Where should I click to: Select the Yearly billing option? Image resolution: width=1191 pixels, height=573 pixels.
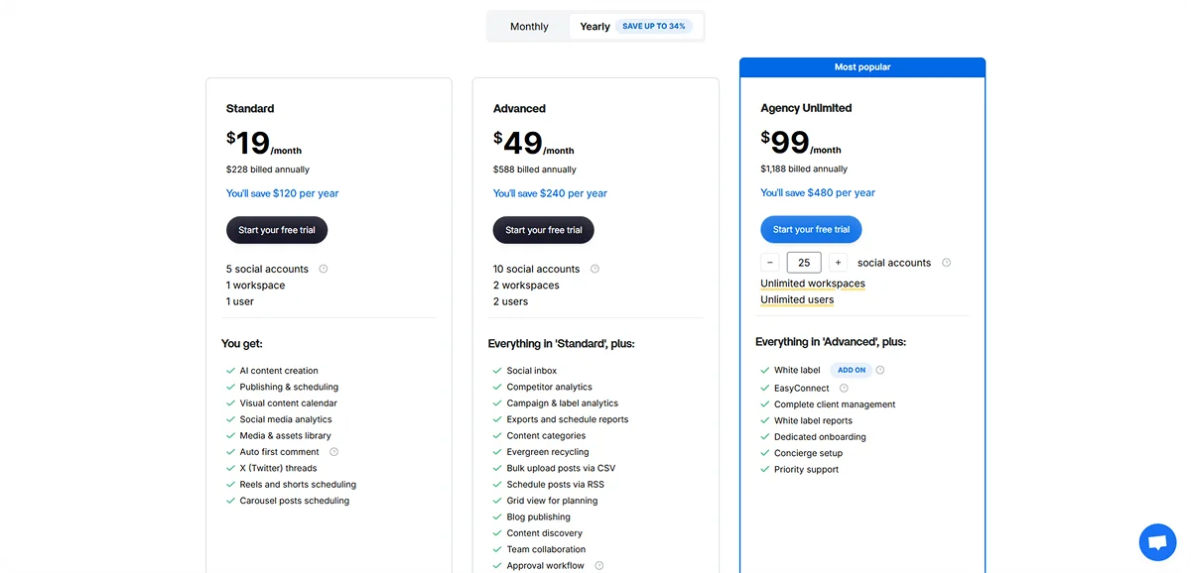595,26
